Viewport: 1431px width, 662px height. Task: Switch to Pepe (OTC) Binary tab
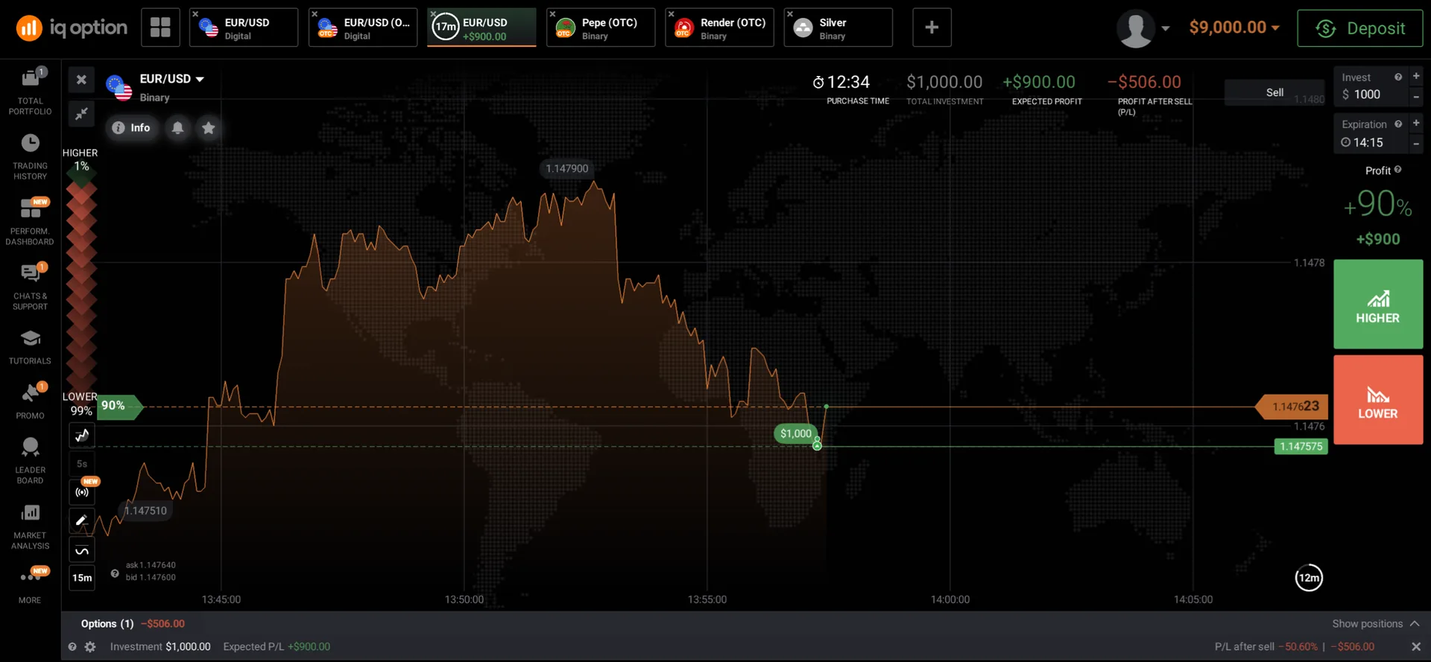[601, 28]
